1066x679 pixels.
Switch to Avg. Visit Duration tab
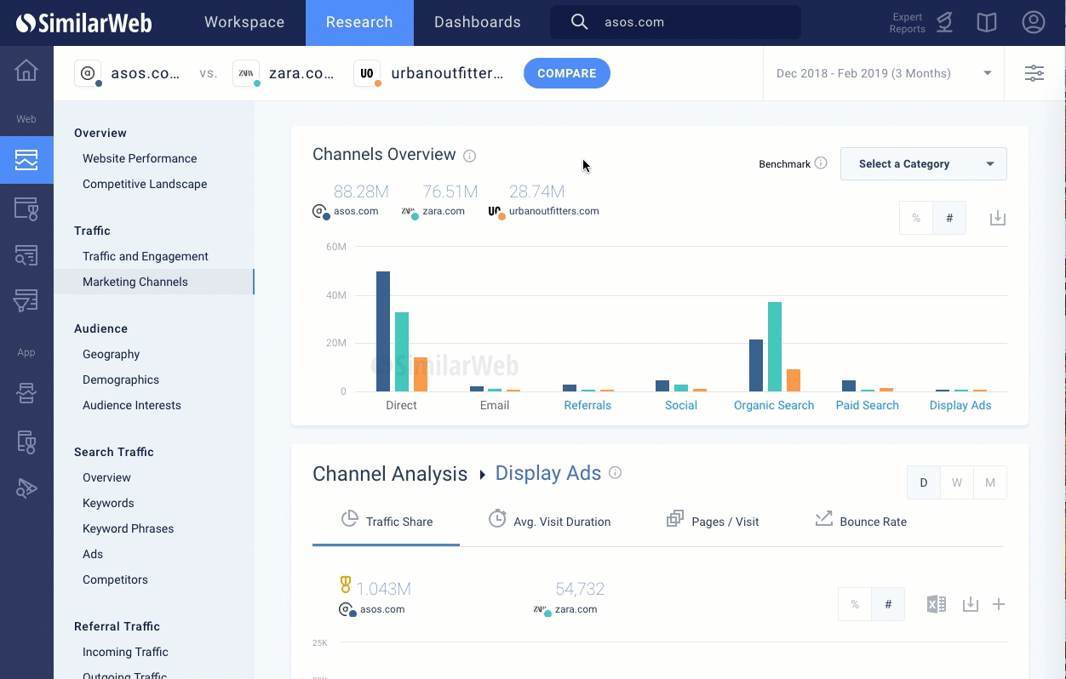[549, 521]
